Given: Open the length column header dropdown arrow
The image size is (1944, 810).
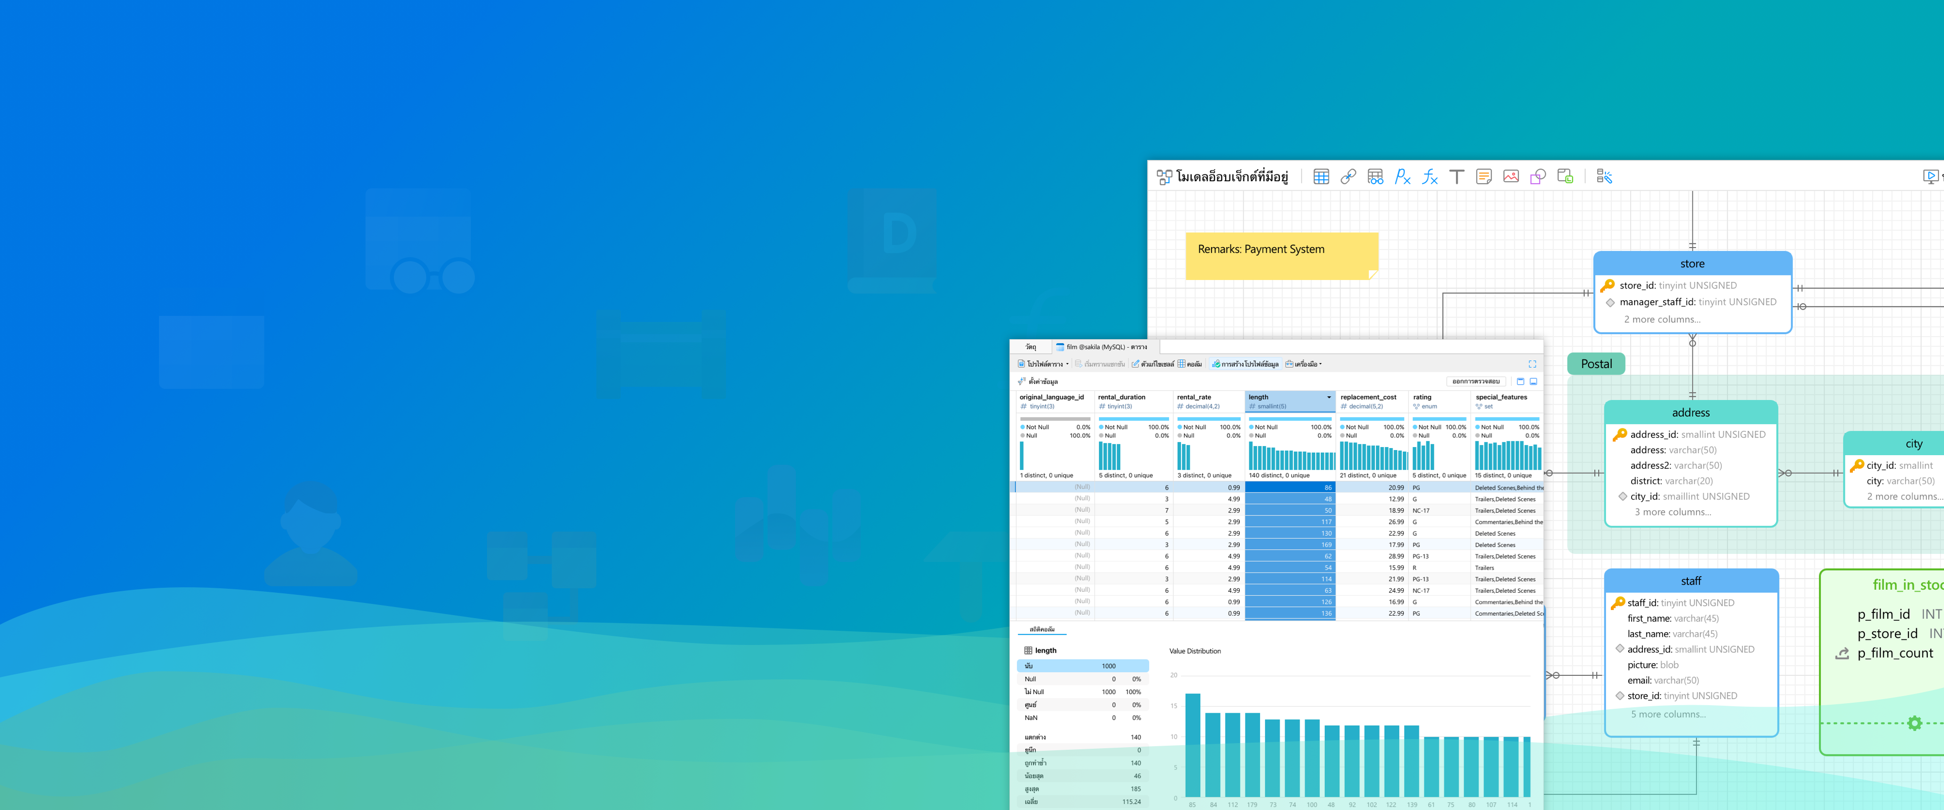Looking at the screenshot, I should 1329,397.
